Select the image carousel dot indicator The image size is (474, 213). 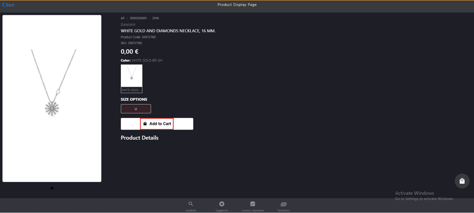52,188
